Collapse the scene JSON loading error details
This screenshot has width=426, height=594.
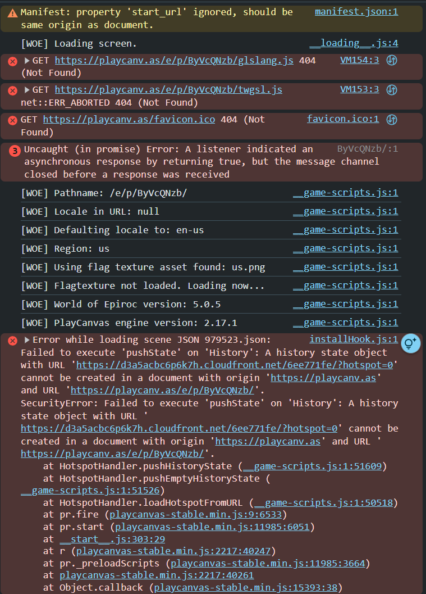coord(27,340)
